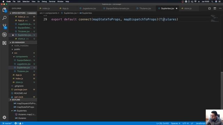Click UTF-8 encoding in status bar
Image resolution: width=223 pixels, height=125 pixels.
coord(185,124)
